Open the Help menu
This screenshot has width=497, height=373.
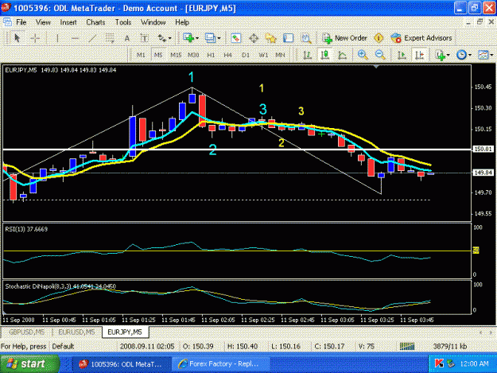tap(182, 22)
